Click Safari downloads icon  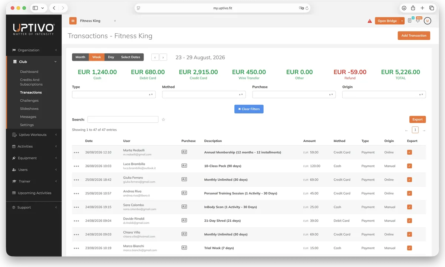point(404,8)
